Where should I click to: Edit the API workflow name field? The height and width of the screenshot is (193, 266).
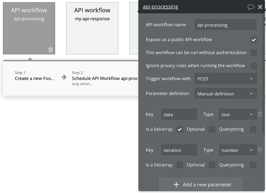tap(225, 25)
